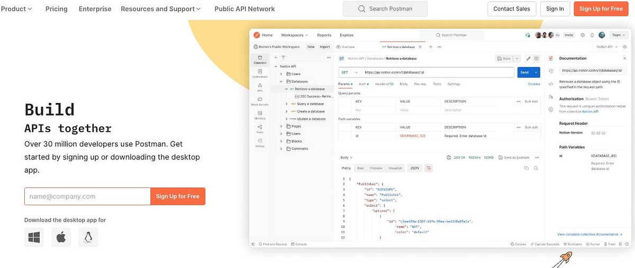Collapse the Databases folder
The image size is (635, 268).
[x=282, y=81]
